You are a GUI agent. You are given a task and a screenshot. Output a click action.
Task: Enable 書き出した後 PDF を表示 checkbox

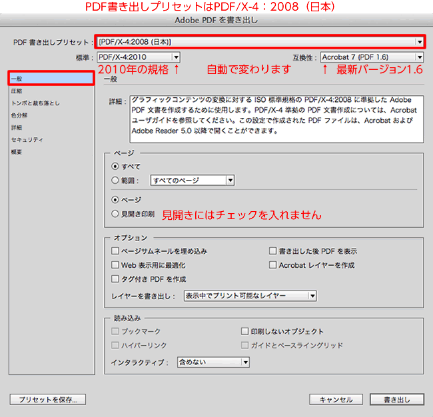273,251
